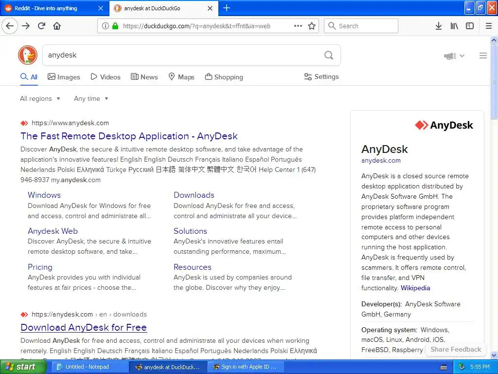
Task: Switch to Maps results
Action: pyautogui.click(x=181, y=77)
